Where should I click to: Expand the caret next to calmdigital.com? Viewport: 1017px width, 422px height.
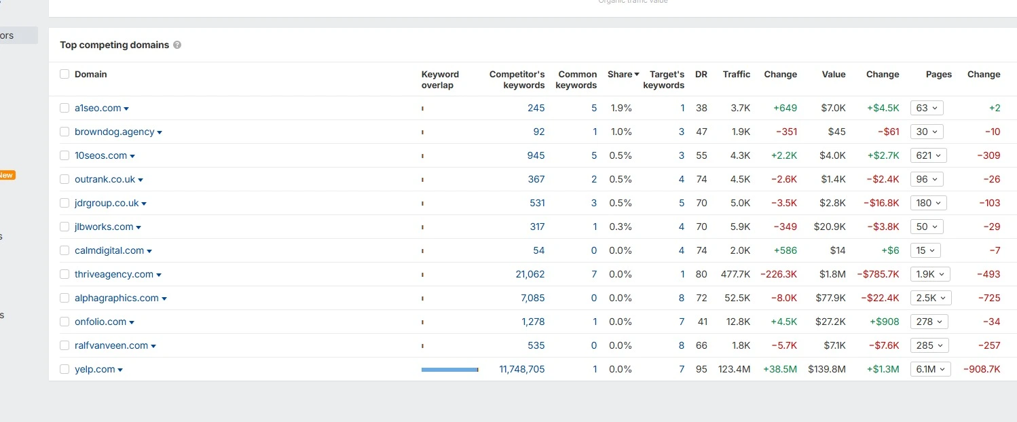[149, 252]
